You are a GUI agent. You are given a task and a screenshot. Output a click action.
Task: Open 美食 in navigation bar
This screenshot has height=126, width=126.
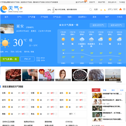pos(94,17)
